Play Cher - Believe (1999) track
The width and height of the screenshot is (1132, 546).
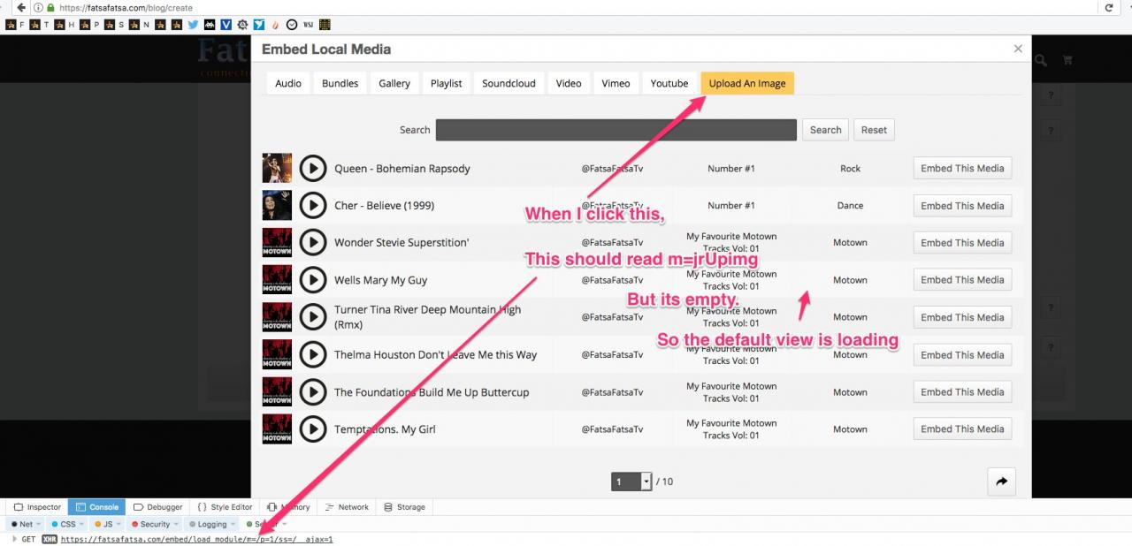pos(313,205)
